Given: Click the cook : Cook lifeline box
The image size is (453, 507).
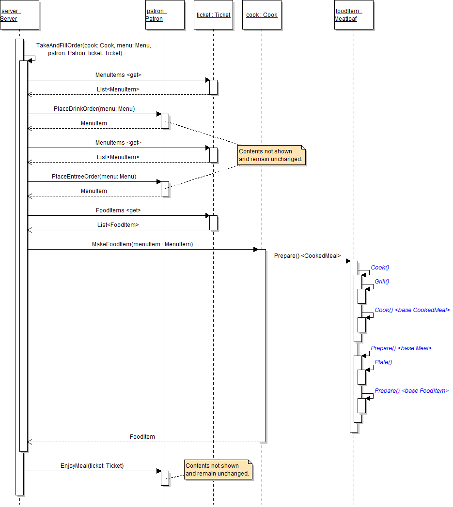Looking at the screenshot, I should click(262, 15).
